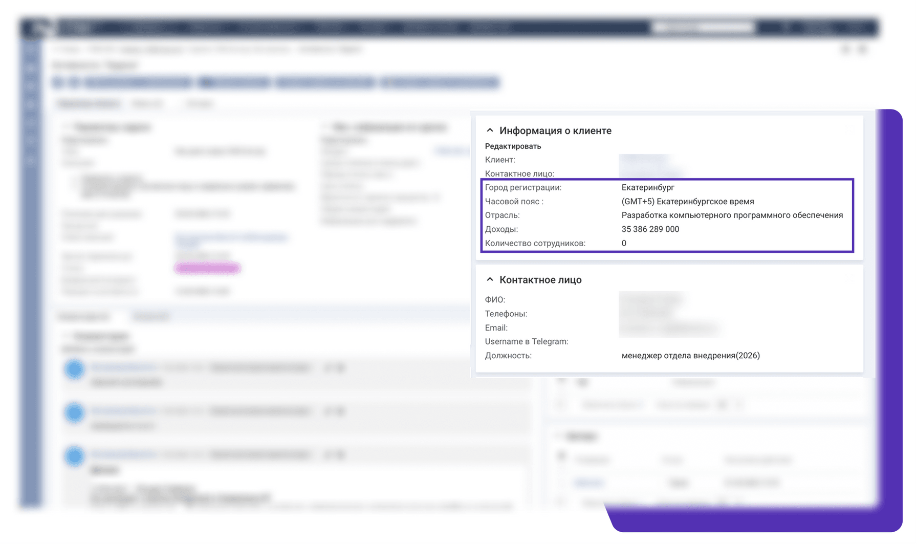This screenshot has width=917, height=544.
Task: Click the app logo in top-left corner
Action: [x=38, y=28]
